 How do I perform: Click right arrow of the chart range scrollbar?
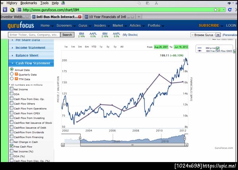(x=186, y=145)
